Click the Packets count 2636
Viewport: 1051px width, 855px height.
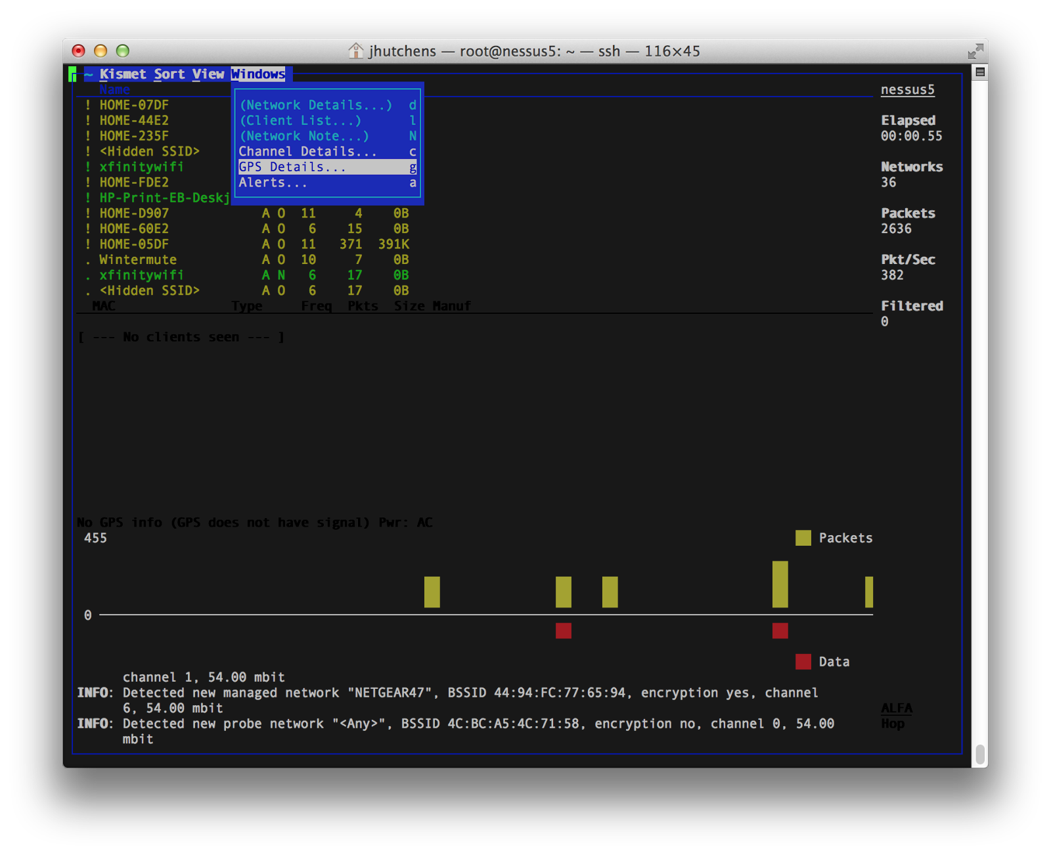pos(897,229)
